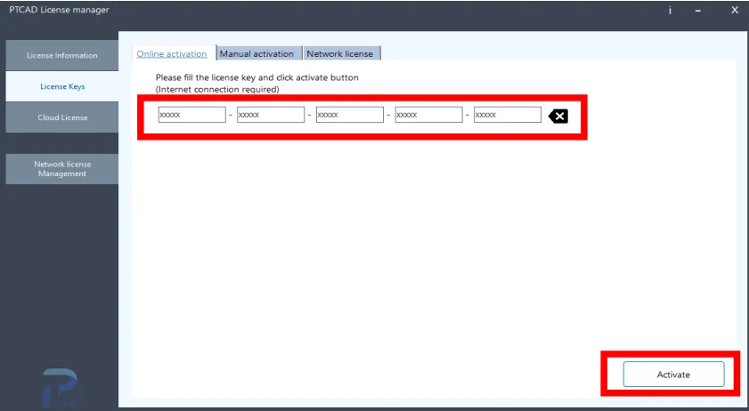The height and width of the screenshot is (411, 749).
Task: Click the 'Please fill the license key' instruction text
Action: coord(257,77)
